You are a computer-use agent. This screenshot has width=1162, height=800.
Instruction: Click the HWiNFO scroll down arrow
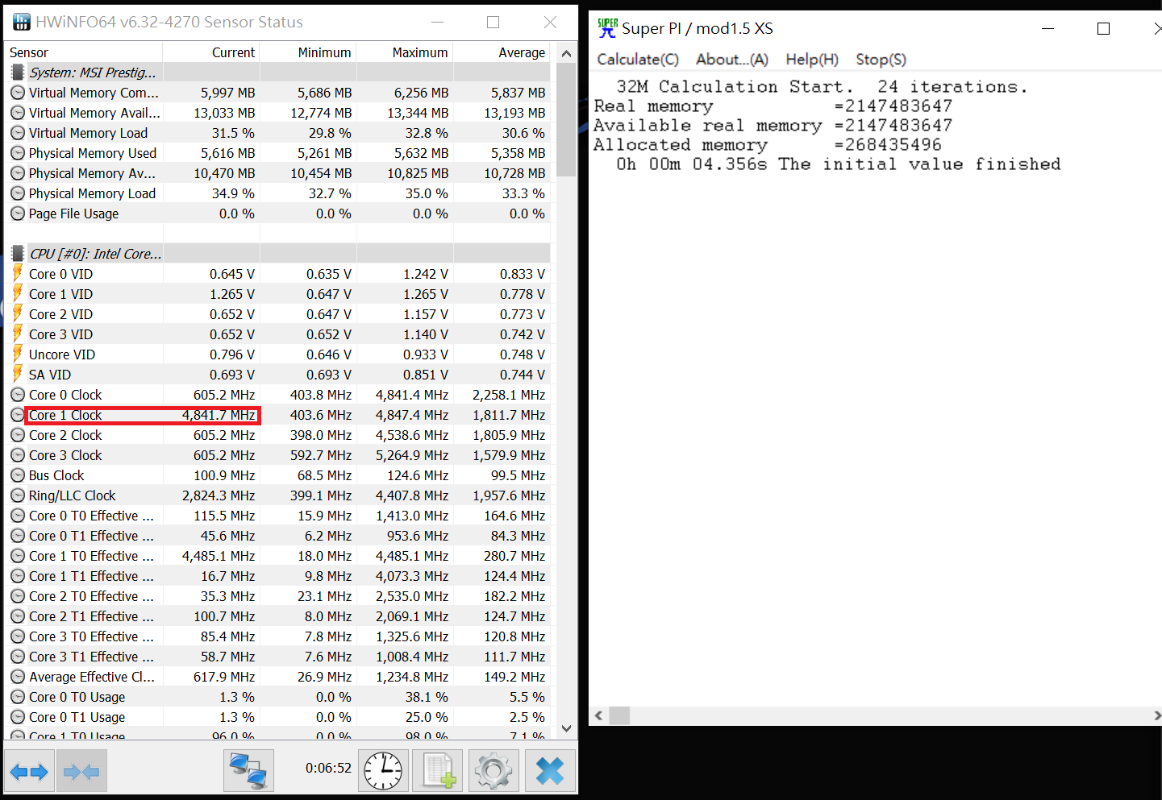[566, 728]
